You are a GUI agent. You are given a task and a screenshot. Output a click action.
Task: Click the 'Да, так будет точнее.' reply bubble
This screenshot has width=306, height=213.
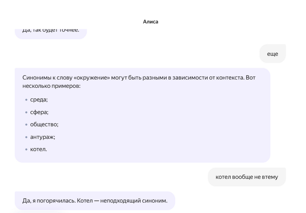[51, 33]
